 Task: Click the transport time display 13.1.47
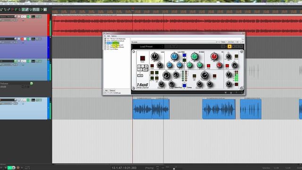[x=124, y=168]
